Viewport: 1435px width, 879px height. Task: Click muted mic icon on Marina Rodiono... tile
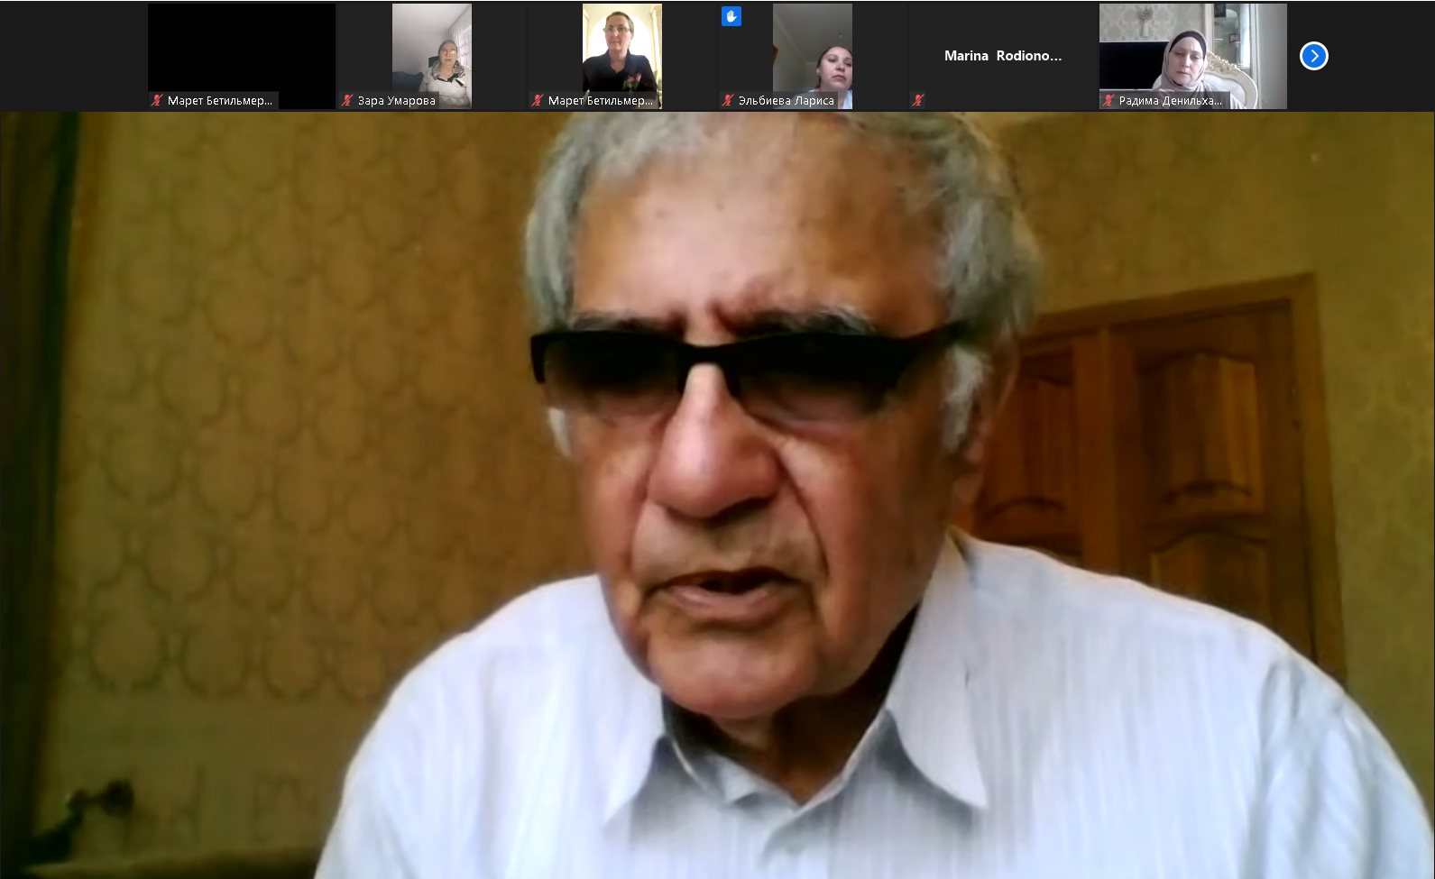point(918,100)
